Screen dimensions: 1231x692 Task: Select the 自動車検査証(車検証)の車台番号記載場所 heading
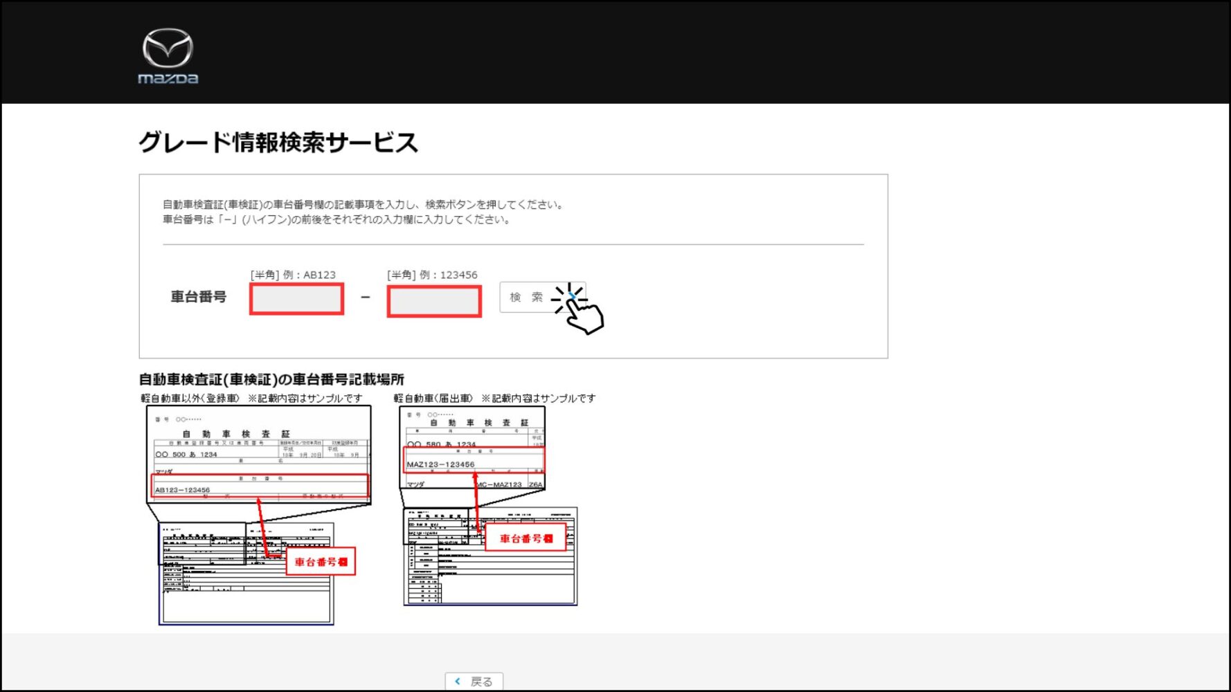(x=271, y=379)
